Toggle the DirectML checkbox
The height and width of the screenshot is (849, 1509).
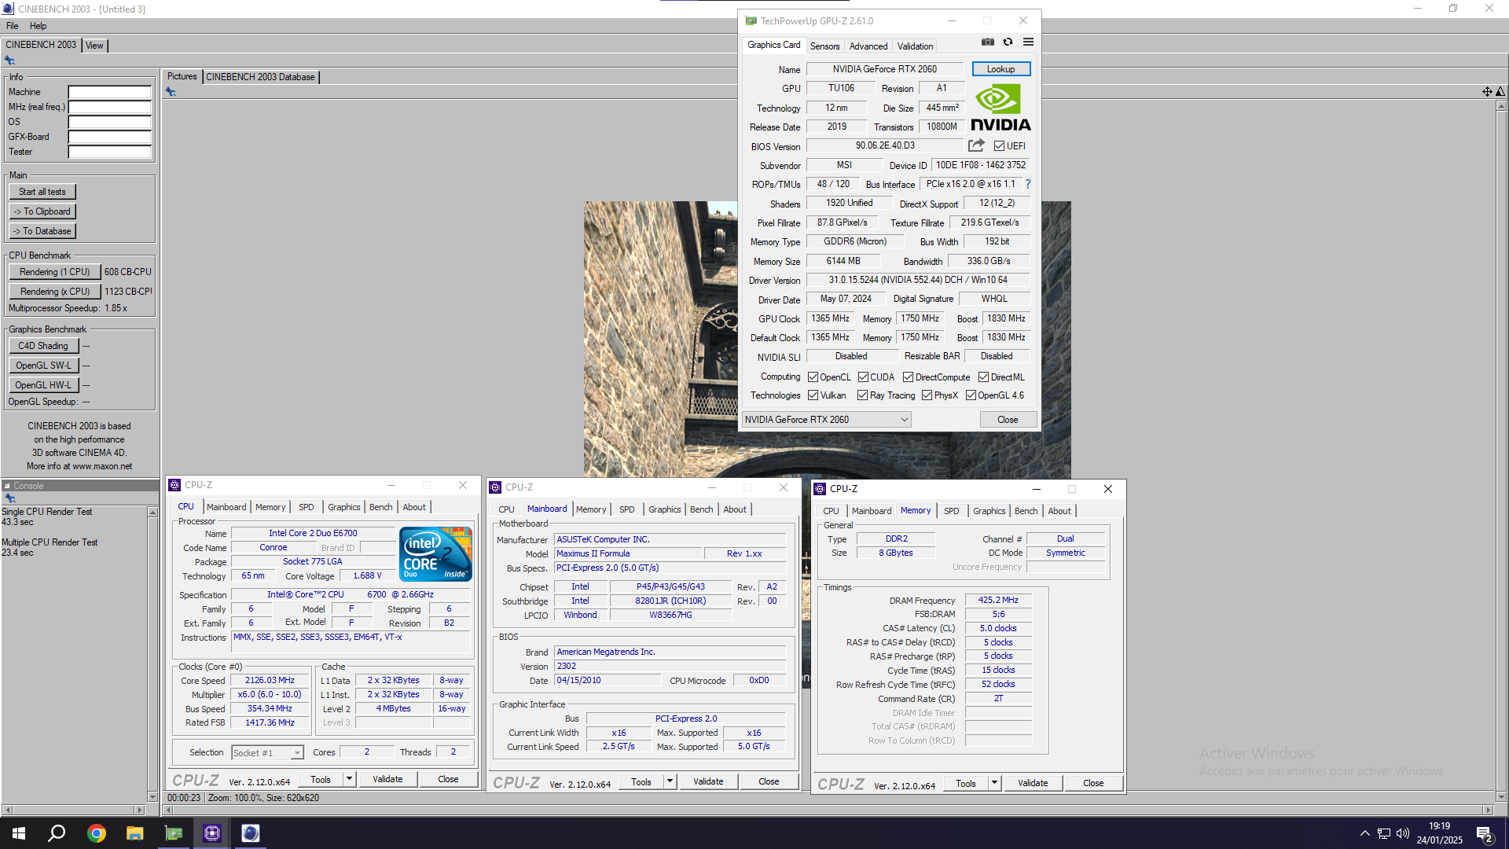[x=983, y=377]
